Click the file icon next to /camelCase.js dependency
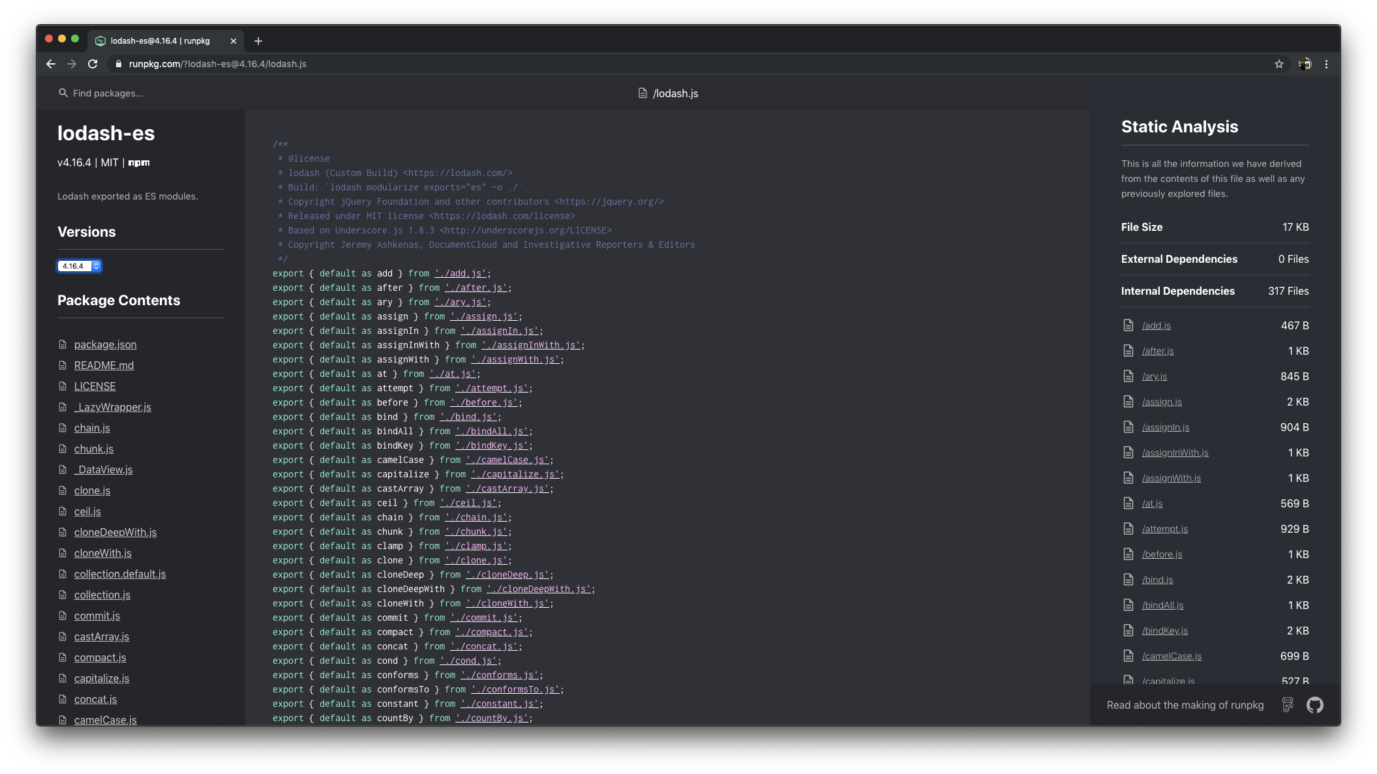The width and height of the screenshot is (1377, 774). tap(1129, 656)
